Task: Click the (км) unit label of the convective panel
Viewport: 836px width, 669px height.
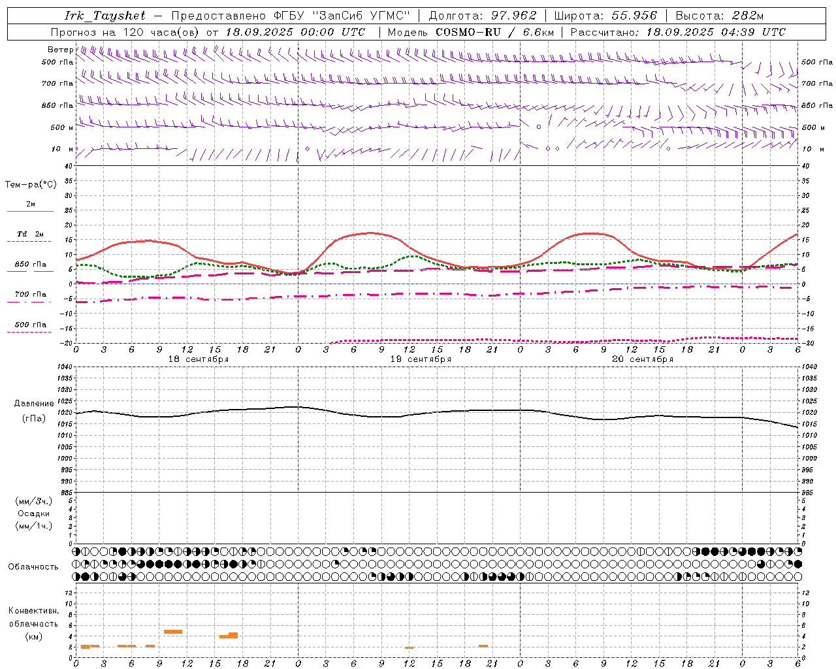Action: click(x=33, y=636)
